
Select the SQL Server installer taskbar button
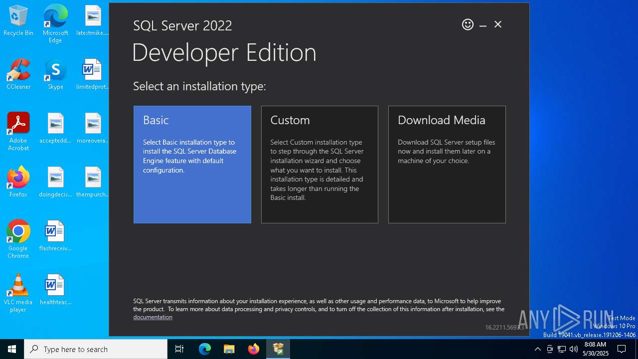pyautogui.click(x=278, y=349)
